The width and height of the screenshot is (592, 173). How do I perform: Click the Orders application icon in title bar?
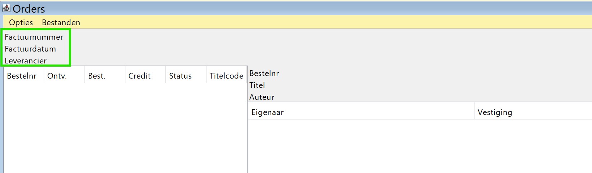pyautogui.click(x=6, y=8)
